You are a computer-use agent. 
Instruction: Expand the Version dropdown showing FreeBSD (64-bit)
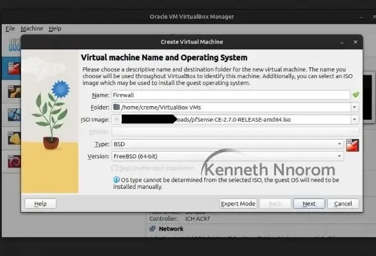227,156
